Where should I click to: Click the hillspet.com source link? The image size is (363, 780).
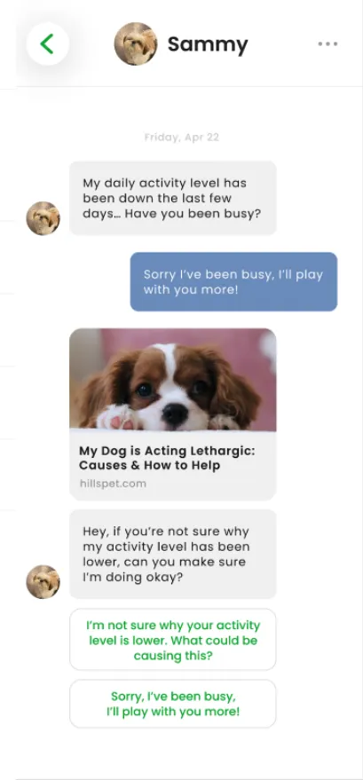coord(113,484)
